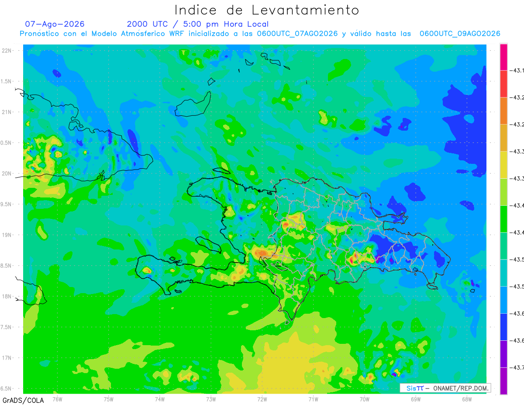The height and width of the screenshot is (405, 524).
Task: Click the '7.5N' latitude label
Action: pos(7,327)
